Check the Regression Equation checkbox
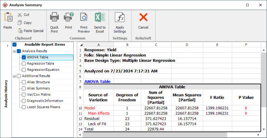Screen dimensions: 267x138 click(x=24, y=70)
